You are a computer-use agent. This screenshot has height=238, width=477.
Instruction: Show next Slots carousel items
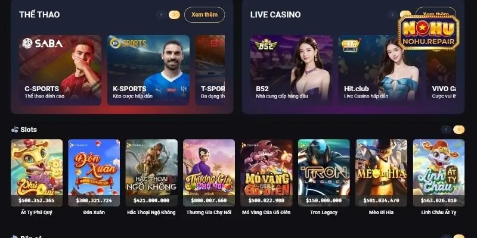point(459,130)
